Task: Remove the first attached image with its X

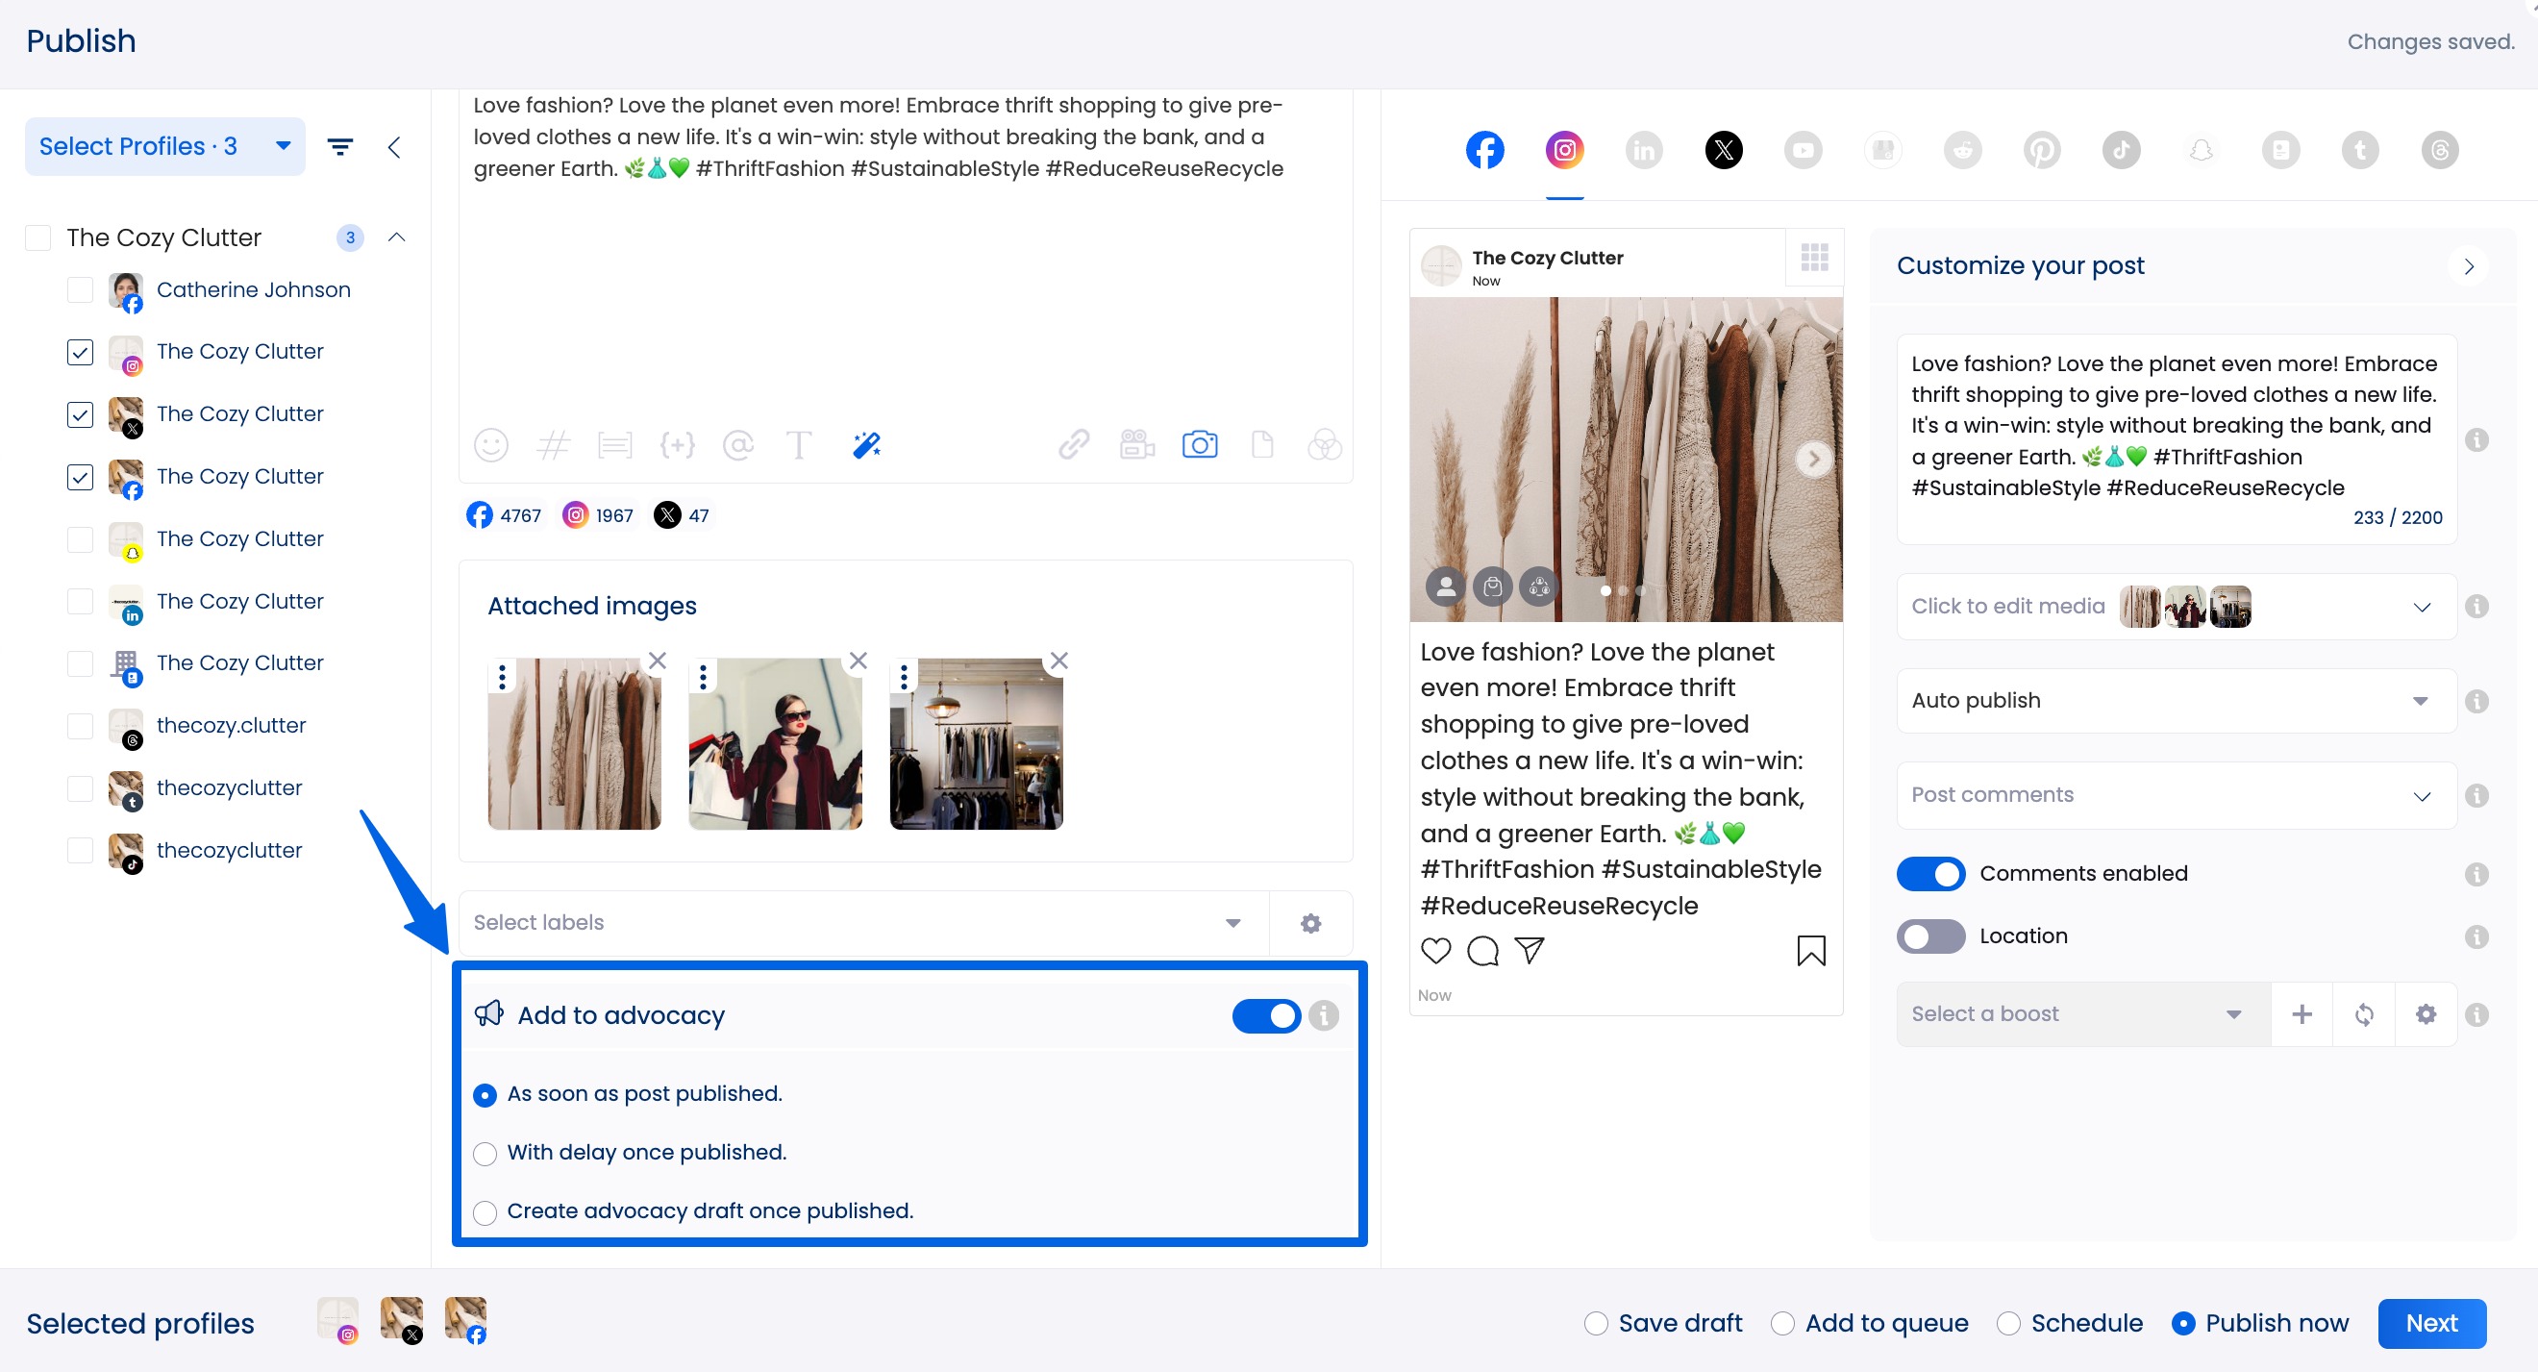Action: click(x=659, y=661)
